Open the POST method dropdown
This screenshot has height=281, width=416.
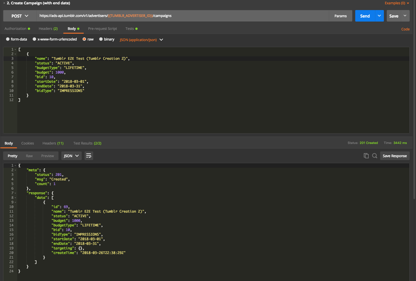tap(20, 16)
